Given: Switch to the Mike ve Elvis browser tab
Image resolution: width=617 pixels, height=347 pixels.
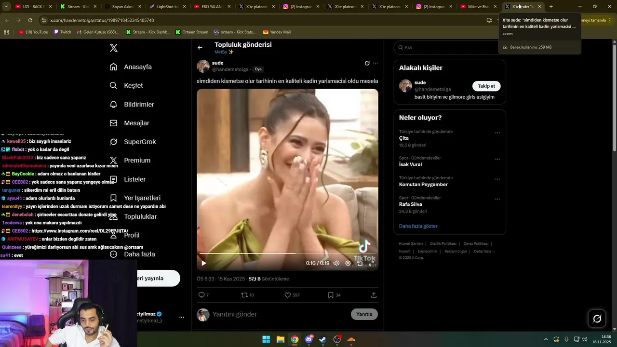Looking at the screenshot, I should click(x=478, y=7).
